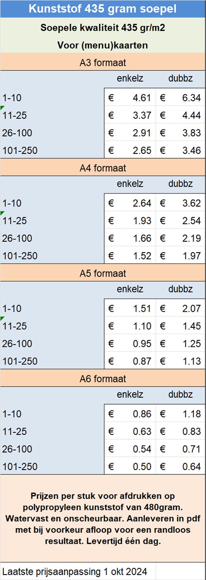Click the Prijzen per stuk description text block
The height and width of the screenshot is (580, 206).
(x=103, y=518)
